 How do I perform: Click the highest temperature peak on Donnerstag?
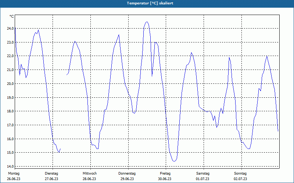click(147, 22)
